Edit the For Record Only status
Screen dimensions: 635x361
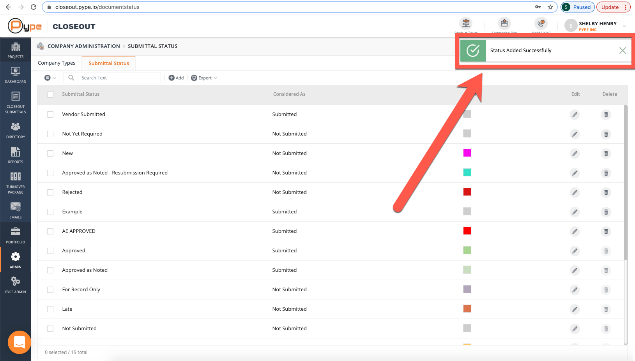[x=575, y=290]
